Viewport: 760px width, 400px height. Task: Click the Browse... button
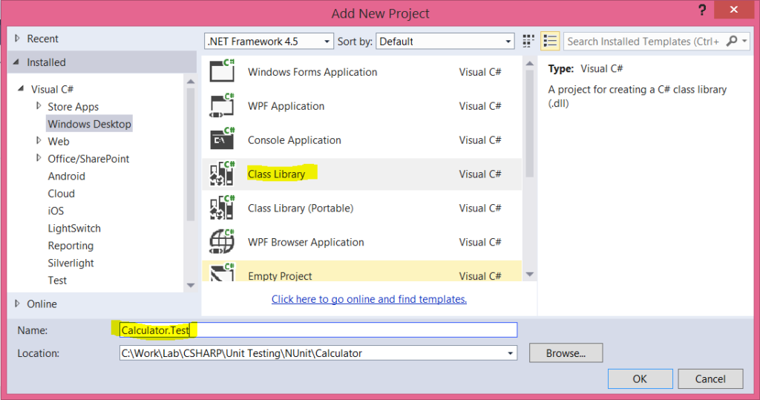pyautogui.click(x=566, y=353)
